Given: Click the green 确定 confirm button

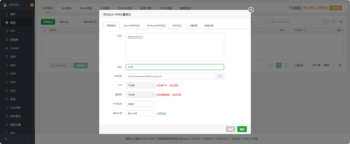Looking at the screenshot, I should (x=242, y=129).
